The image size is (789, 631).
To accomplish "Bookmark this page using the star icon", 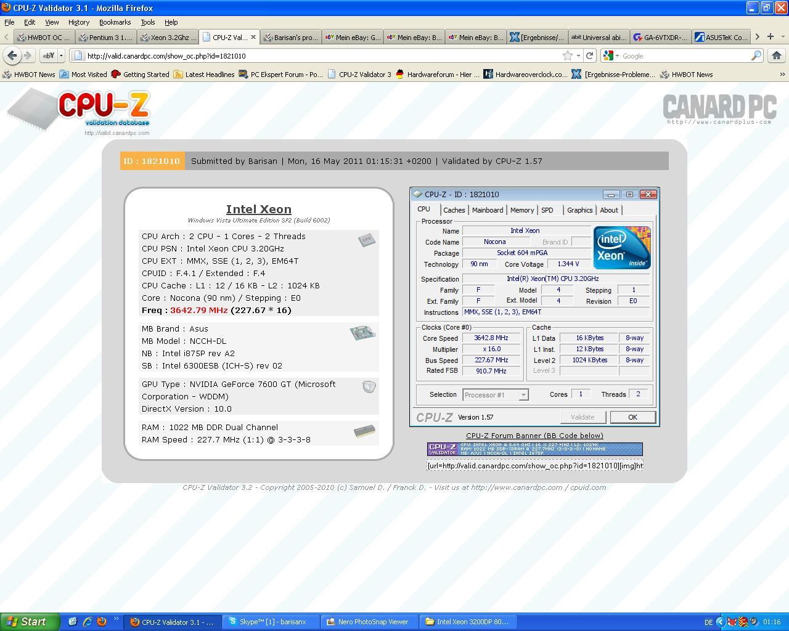I will point(568,55).
